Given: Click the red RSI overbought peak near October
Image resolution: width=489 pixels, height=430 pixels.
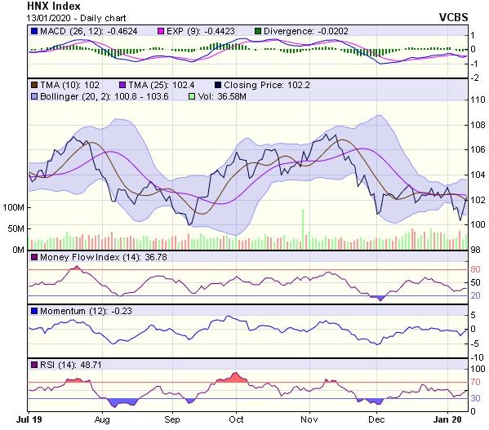Looking at the screenshot, I should click(235, 377).
